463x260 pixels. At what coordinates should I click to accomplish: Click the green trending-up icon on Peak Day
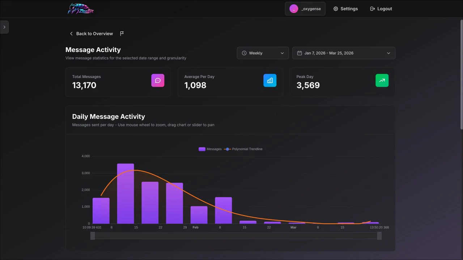(382, 80)
